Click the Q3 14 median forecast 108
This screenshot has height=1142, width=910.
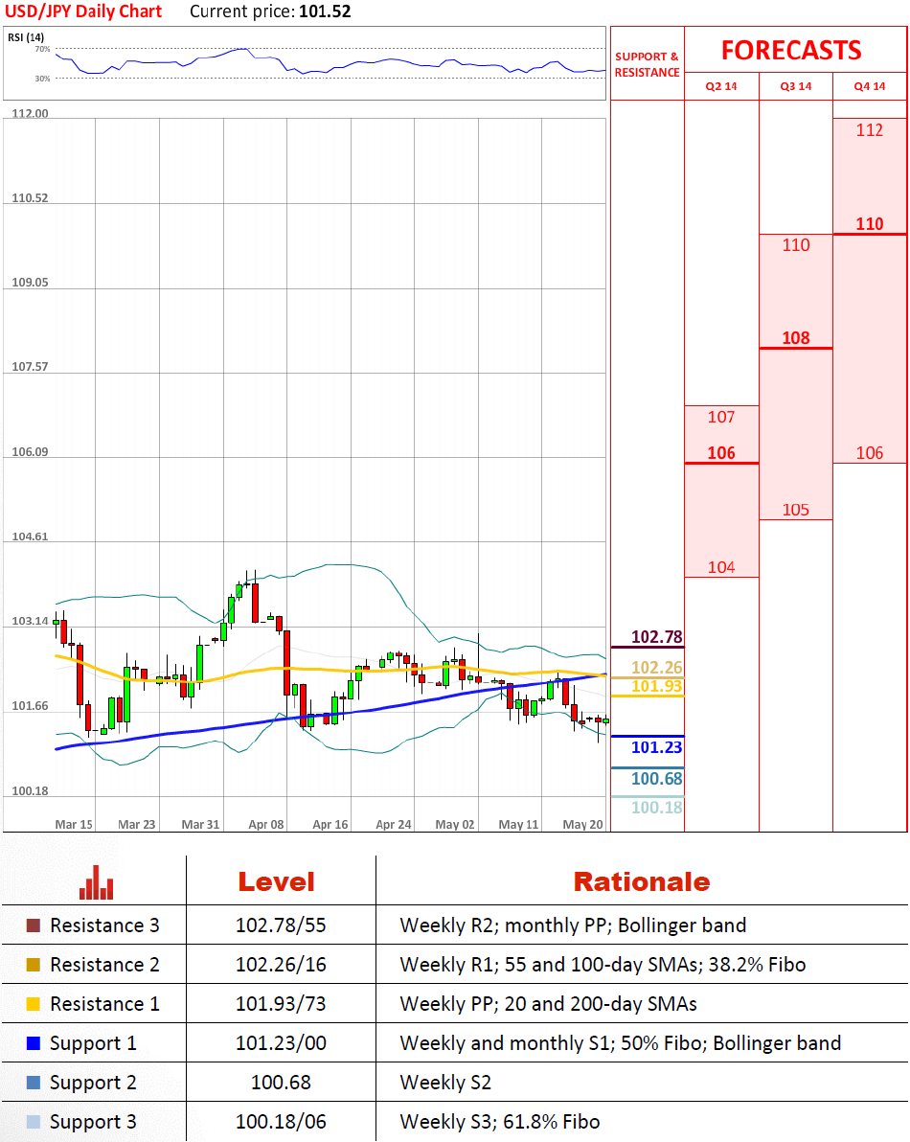pos(796,338)
